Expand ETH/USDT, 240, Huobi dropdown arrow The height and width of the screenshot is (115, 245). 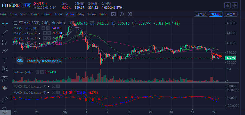[64, 23]
